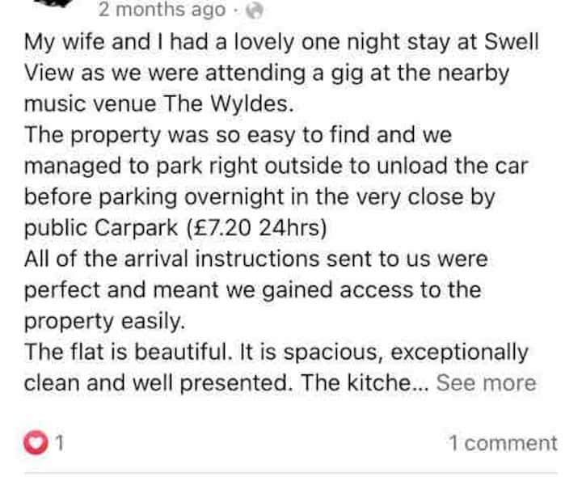Click the "(£7.20 24hrs)" parking price text
This screenshot has height=477, width=582.
pyautogui.click(x=256, y=228)
